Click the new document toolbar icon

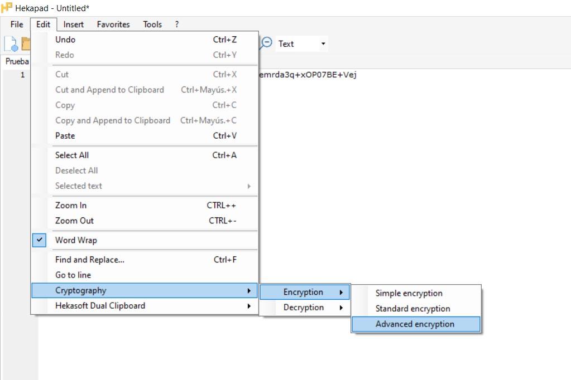[x=11, y=43]
